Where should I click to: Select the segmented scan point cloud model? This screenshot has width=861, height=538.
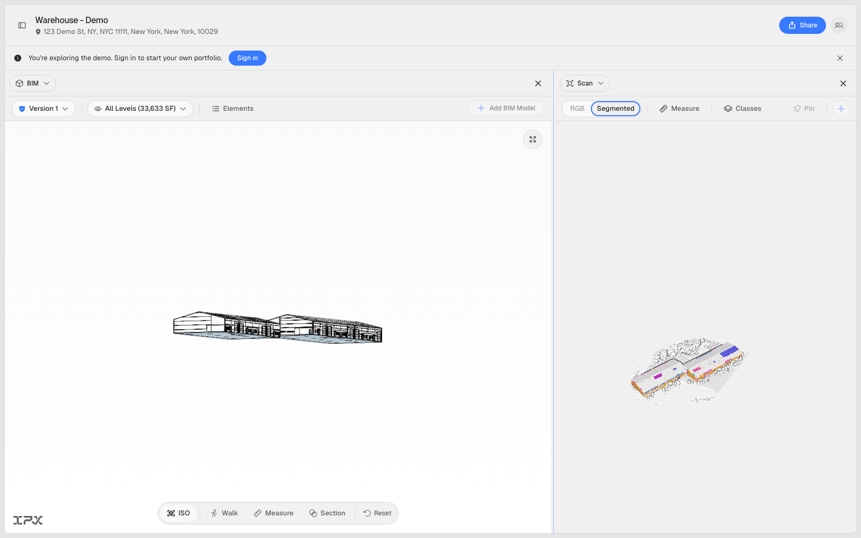[689, 371]
